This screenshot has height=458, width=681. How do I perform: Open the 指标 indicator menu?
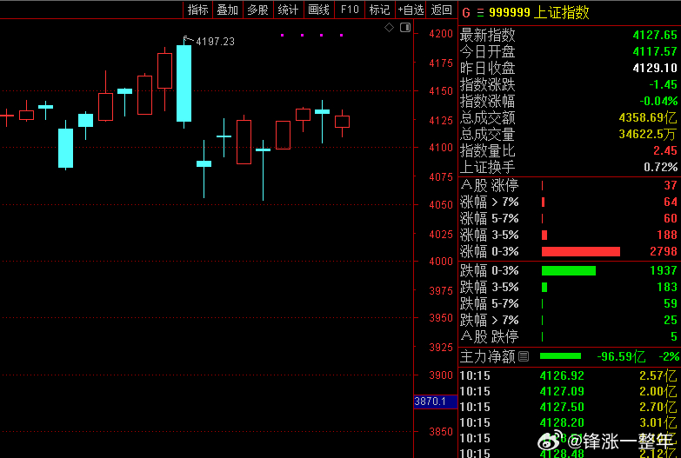click(x=197, y=10)
